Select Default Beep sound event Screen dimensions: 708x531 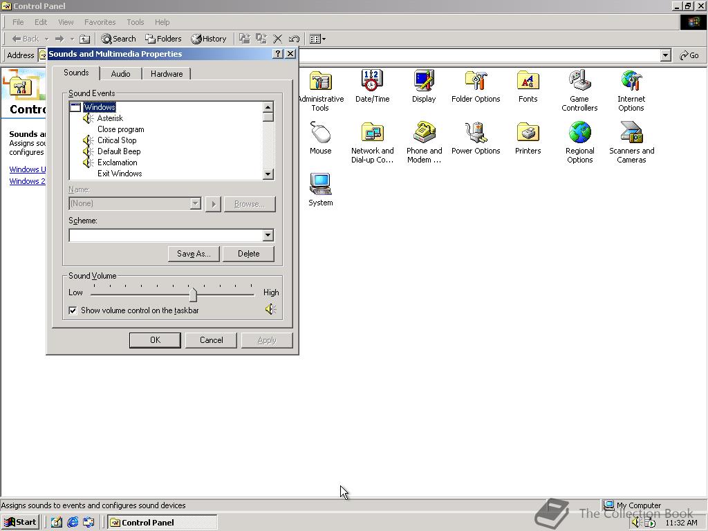[x=119, y=151]
